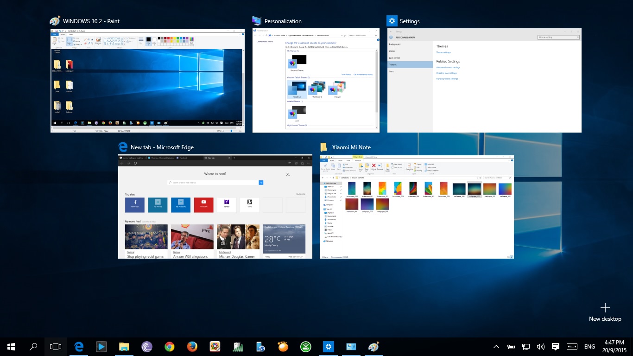Viewport: 633px width, 356px height.
Task: Open the Get more themes online link
Action: tap(363, 75)
